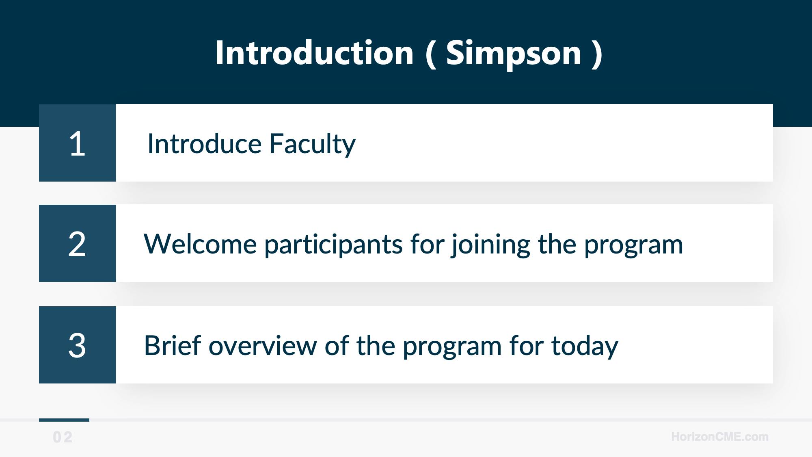Click the closing parenthesis in the title
The height and width of the screenshot is (457, 812).
(597, 54)
